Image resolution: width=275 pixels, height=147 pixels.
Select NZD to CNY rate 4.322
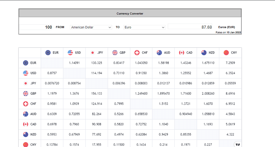point(230,134)
